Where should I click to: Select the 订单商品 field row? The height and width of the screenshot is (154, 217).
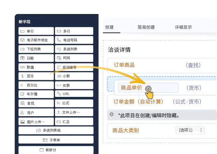[162, 65]
